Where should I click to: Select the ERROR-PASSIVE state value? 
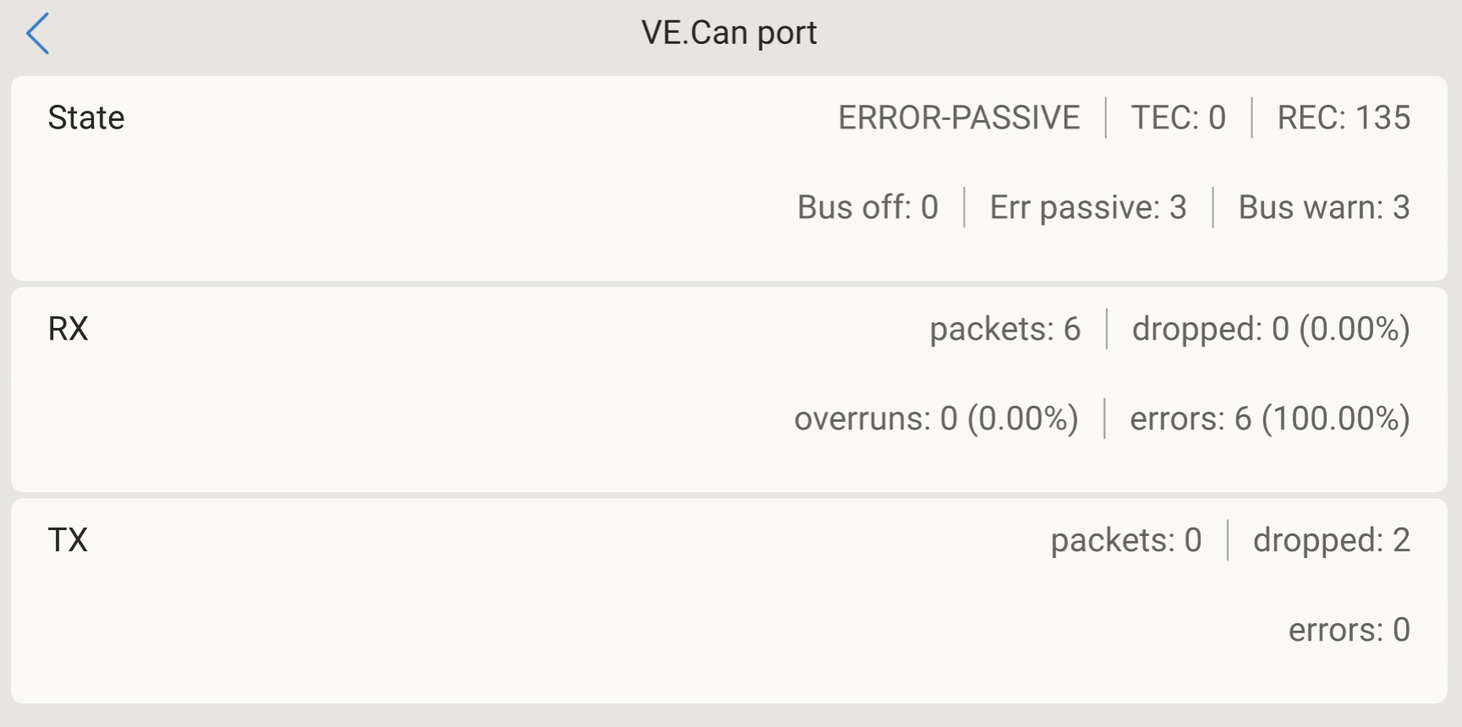(x=959, y=118)
